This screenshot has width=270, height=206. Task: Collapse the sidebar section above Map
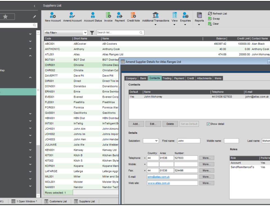coord(30,56)
